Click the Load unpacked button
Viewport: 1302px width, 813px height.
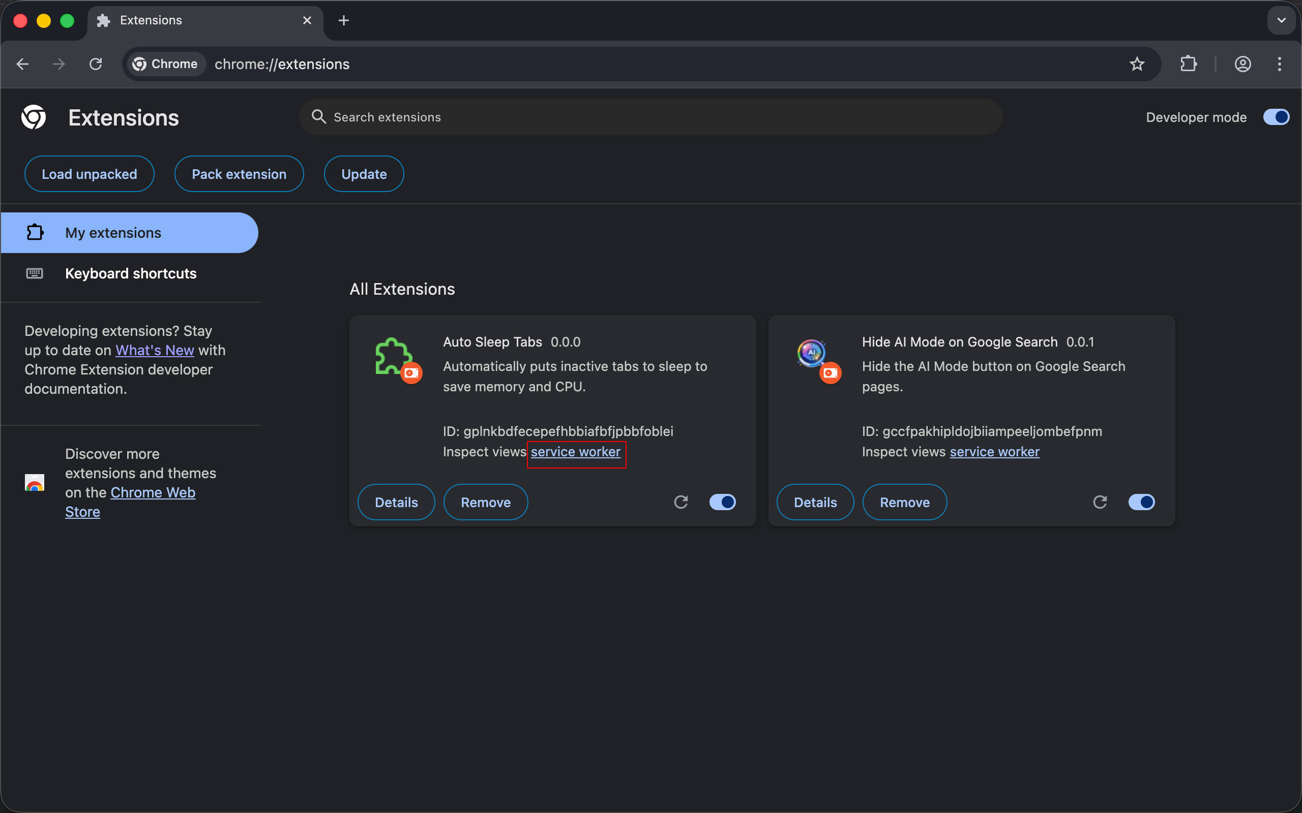(x=90, y=174)
